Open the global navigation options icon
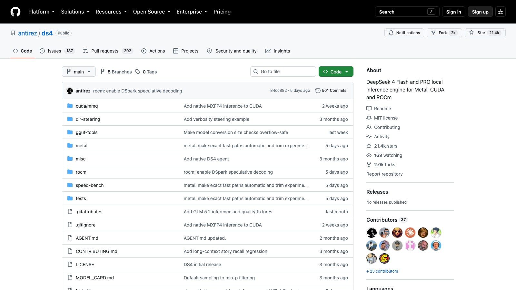The width and height of the screenshot is (516, 290). tap(501, 12)
